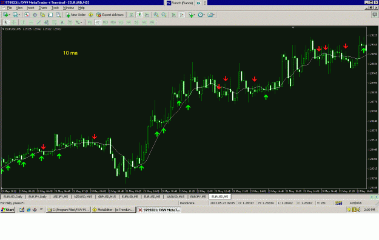The width and height of the screenshot is (379, 240).
Task: Open the Charts menu
Action: click(x=42, y=8)
